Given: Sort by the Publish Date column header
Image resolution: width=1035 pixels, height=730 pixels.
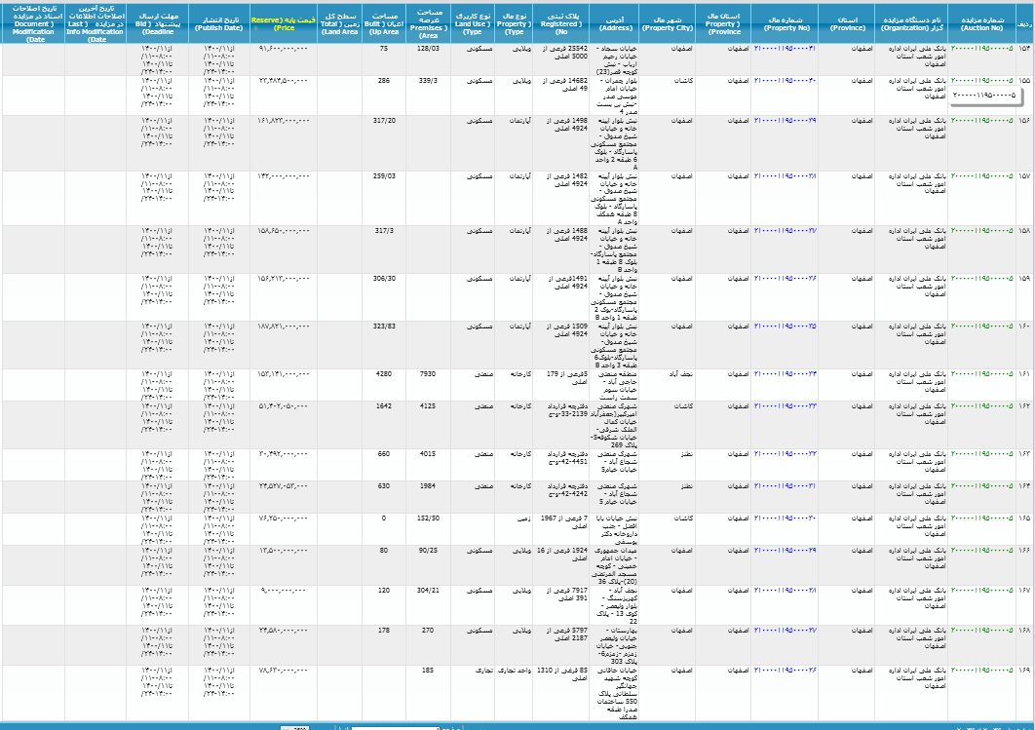Looking at the screenshot, I should coord(219,23).
